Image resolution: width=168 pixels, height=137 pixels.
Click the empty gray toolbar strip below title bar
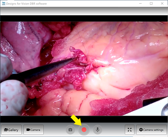(x=84, y=11)
